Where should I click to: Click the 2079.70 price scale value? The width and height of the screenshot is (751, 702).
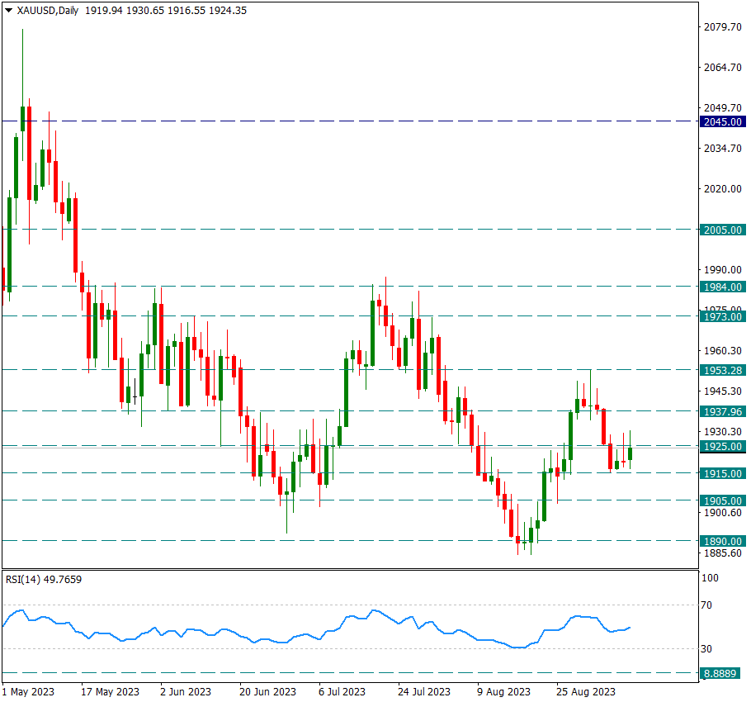pyautogui.click(x=722, y=26)
